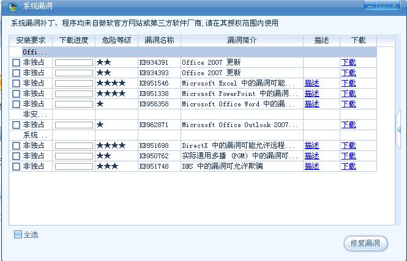Click the 漏洞简介 column header

tap(242, 41)
